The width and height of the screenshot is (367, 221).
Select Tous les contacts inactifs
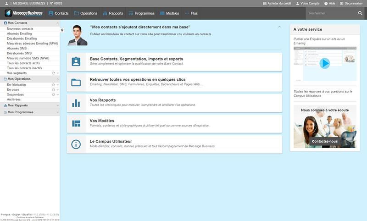pyautogui.click(x=24, y=68)
